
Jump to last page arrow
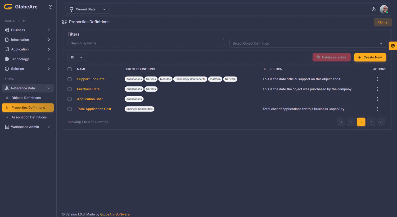tap(381, 122)
